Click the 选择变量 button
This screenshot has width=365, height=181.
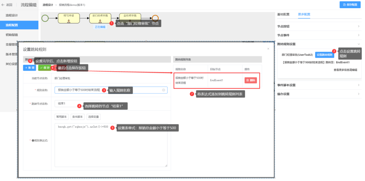point(94,117)
